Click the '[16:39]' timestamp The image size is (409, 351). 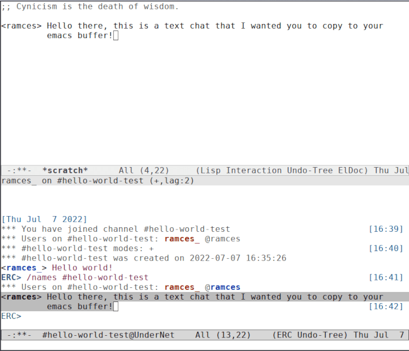386,229
